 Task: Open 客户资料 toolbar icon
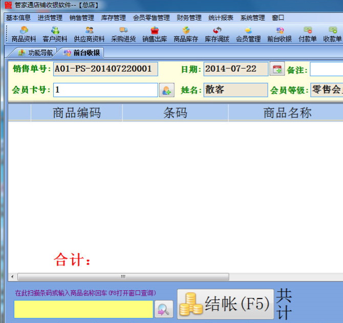pyautogui.click(x=55, y=34)
